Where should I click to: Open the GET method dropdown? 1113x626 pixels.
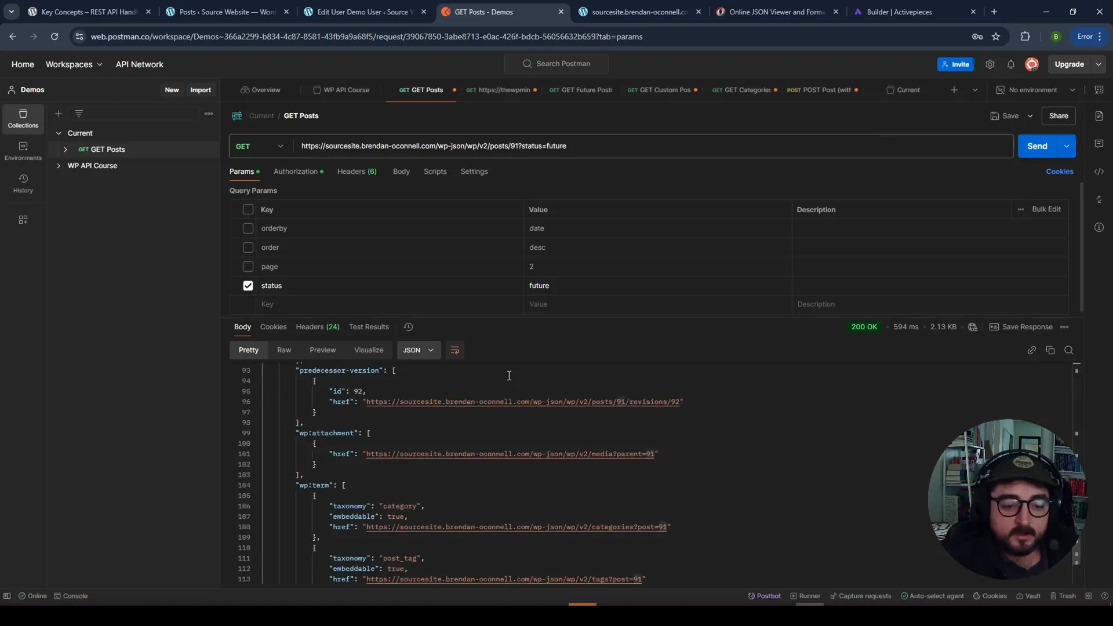pyautogui.click(x=260, y=146)
